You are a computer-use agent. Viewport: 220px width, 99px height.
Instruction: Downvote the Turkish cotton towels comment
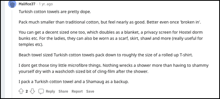[x=32, y=92]
